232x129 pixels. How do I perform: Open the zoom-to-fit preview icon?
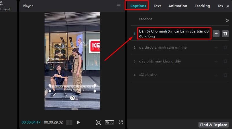[99, 122]
